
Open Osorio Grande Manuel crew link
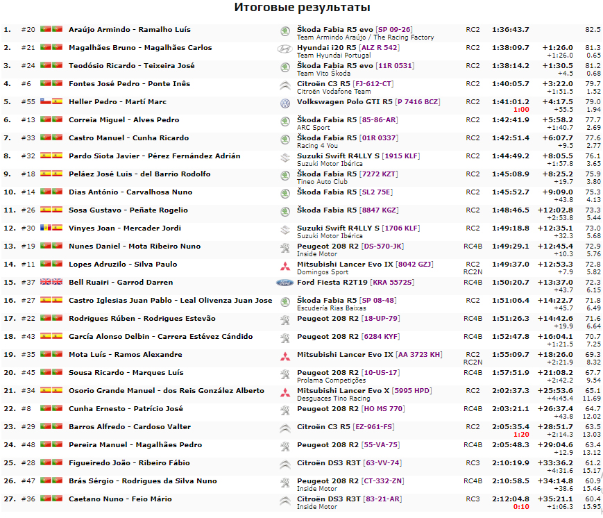click(166, 391)
